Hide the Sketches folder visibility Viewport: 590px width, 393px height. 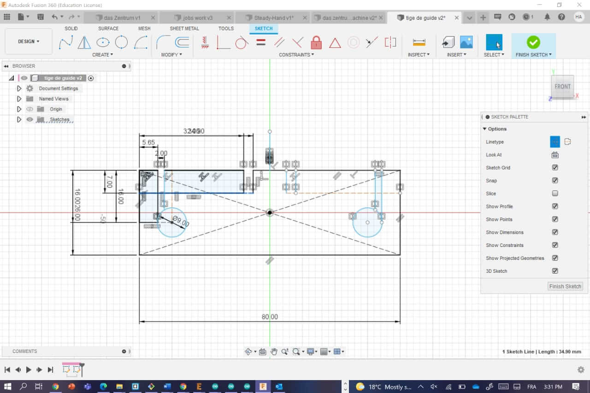click(30, 120)
